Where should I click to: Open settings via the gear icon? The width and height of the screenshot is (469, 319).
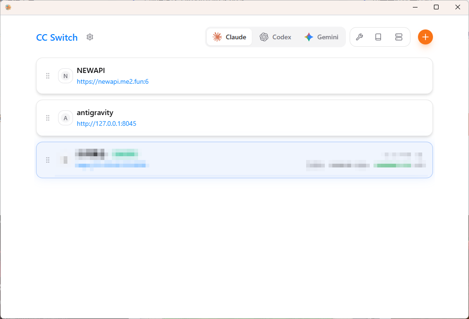(x=90, y=37)
